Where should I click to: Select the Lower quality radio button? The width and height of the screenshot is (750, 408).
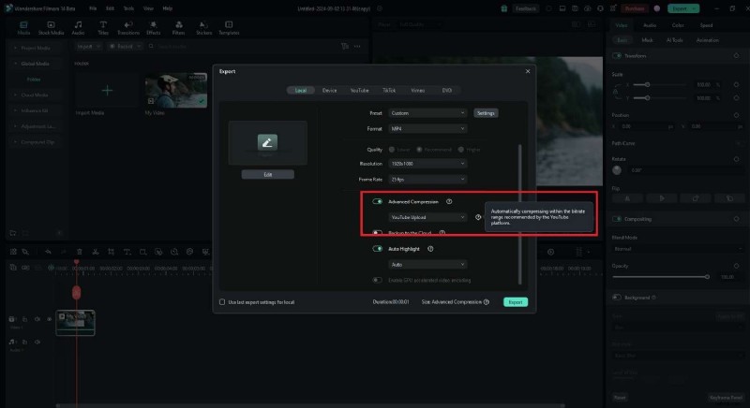pyautogui.click(x=392, y=150)
